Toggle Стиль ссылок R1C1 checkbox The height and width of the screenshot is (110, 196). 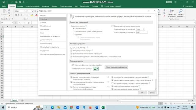(x=71, y=48)
